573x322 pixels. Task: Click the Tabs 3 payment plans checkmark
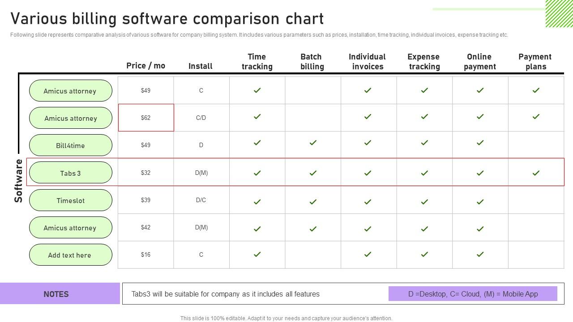[536, 173]
